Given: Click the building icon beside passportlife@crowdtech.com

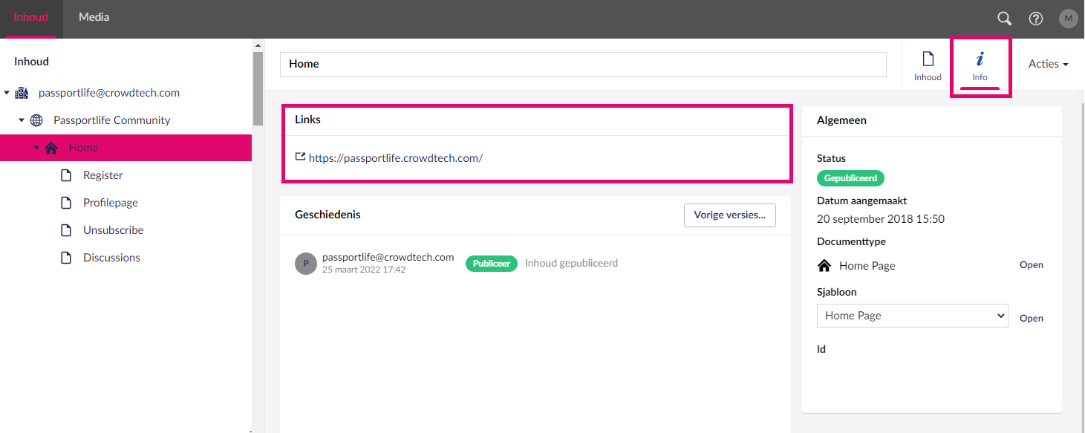Looking at the screenshot, I should (x=22, y=93).
